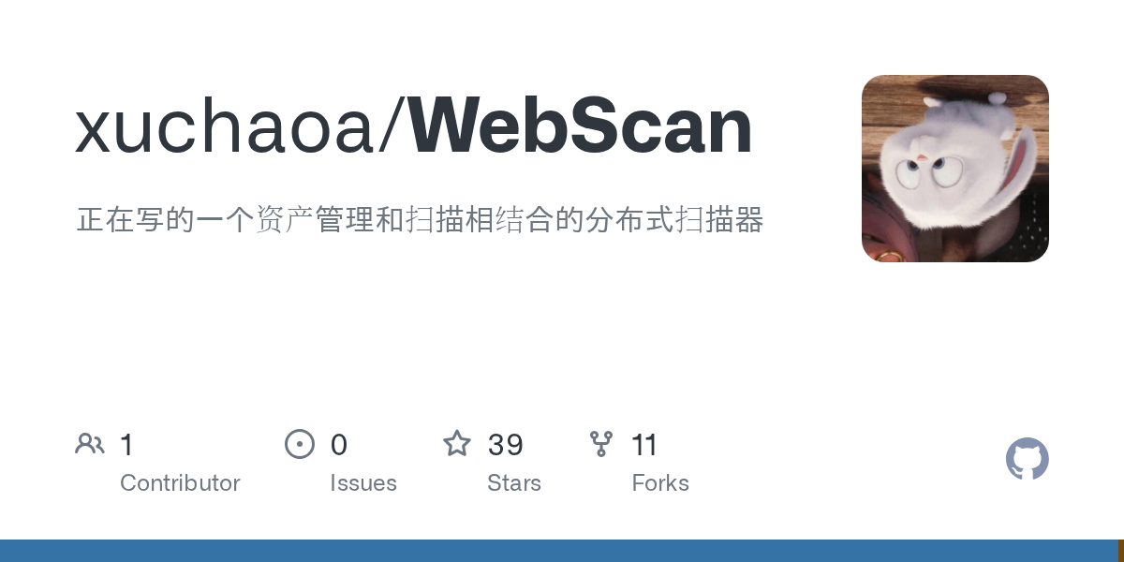Click the brown language bar segment
Image resolution: width=1124 pixels, height=562 pixels.
[x=1121, y=551]
